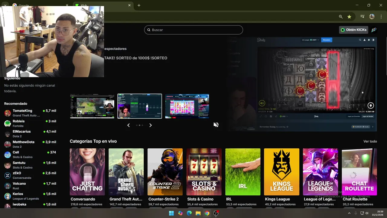Open the IRL category card
This screenshot has width=387, height=218.
pos(243,172)
